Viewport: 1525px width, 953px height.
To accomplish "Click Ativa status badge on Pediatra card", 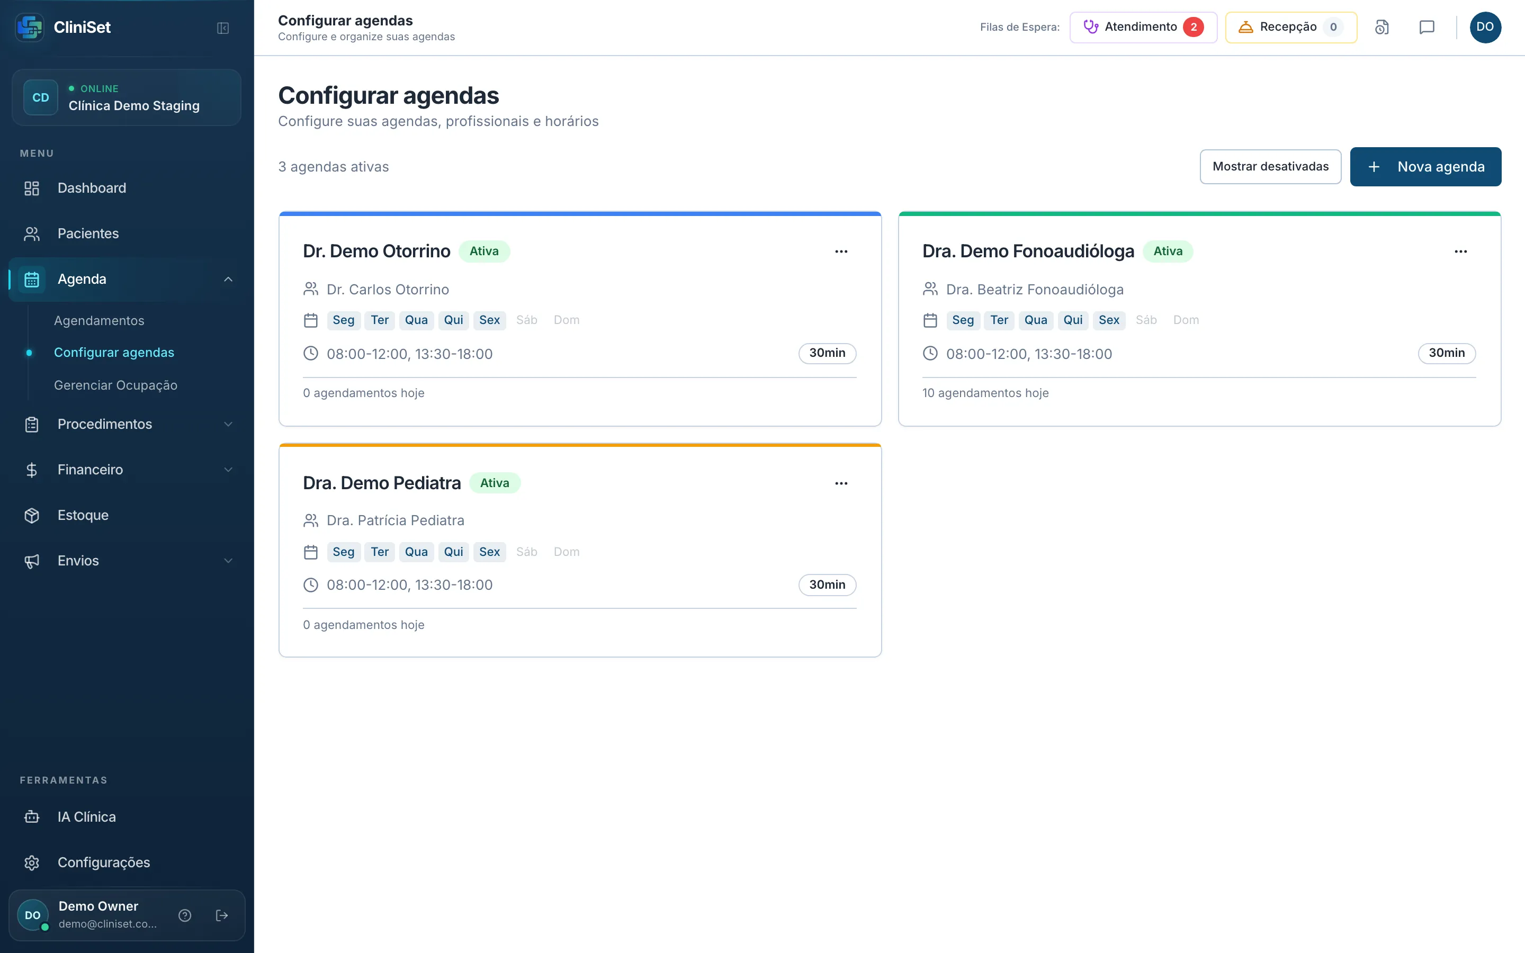I will [x=495, y=483].
